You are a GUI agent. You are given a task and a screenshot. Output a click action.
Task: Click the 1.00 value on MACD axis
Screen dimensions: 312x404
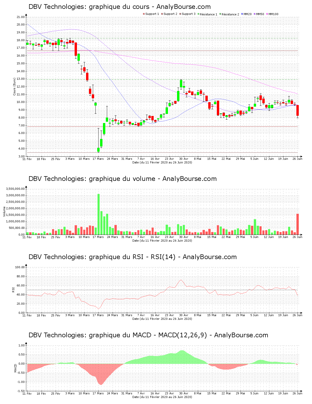(x=22, y=345)
